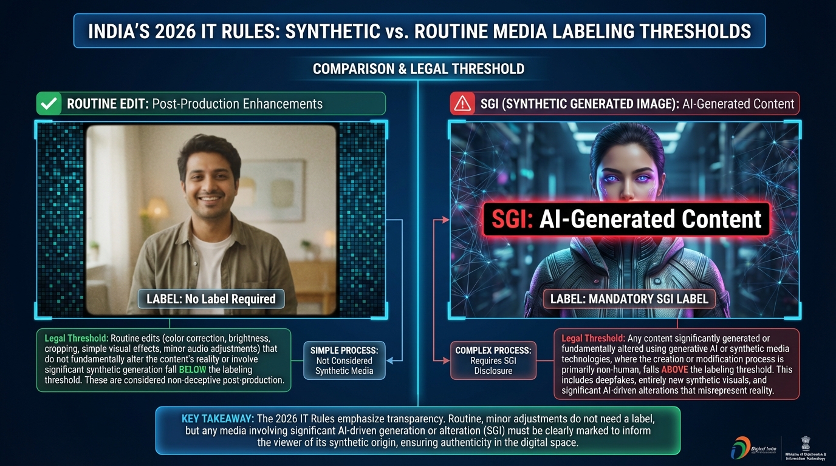This screenshot has width=836, height=466.
Task: Expand the COMPLEX PROCESS box
Action: (x=493, y=360)
